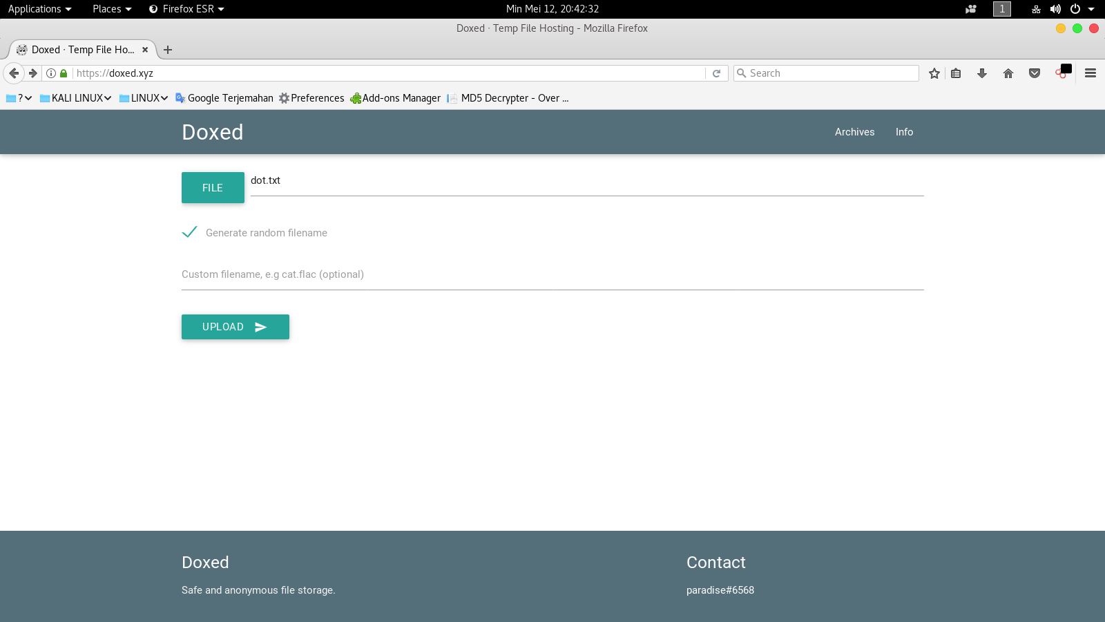Open the power icon in top bar
This screenshot has width=1105, height=622.
pos(1075,9)
